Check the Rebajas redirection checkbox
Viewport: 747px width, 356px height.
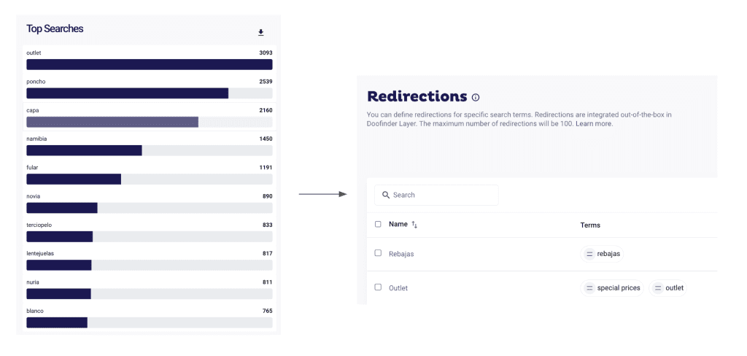tap(378, 252)
